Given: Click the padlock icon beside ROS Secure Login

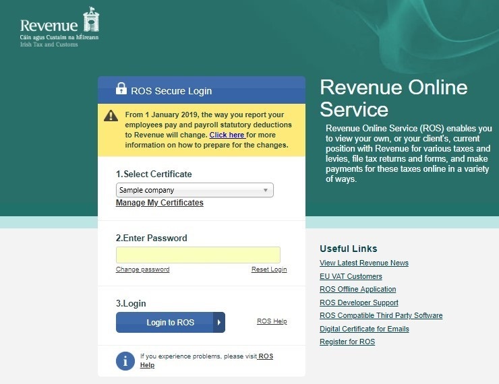Looking at the screenshot, I should [x=121, y=88].
